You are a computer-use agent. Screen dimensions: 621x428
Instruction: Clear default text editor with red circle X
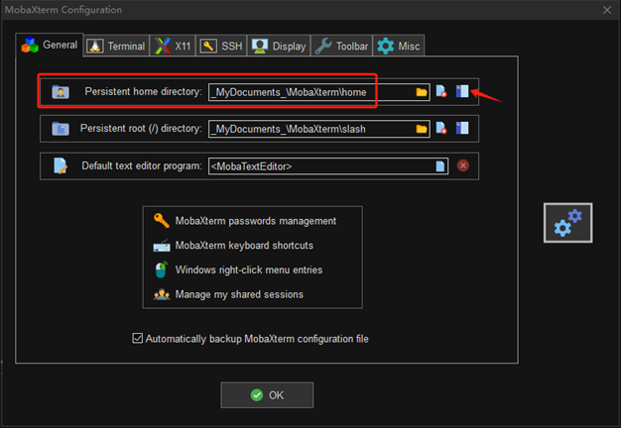click(x=462, y=165)
